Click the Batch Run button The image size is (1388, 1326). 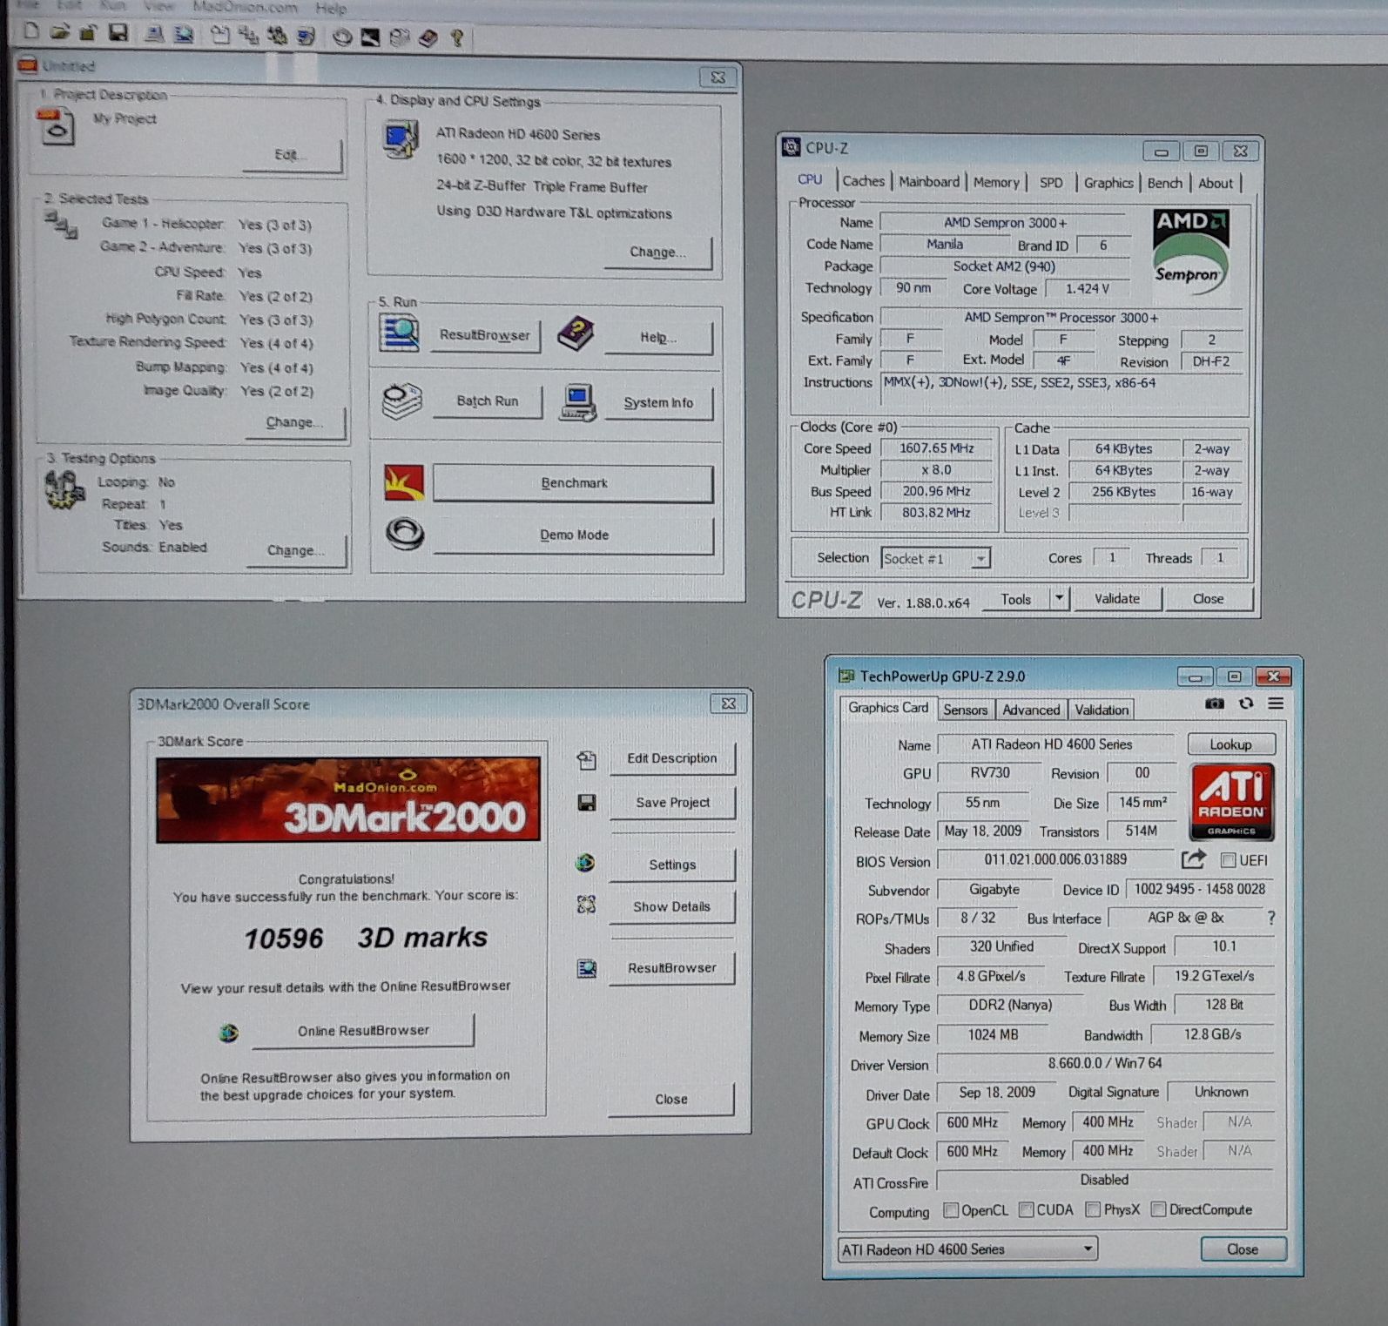(x=488, y=401)
